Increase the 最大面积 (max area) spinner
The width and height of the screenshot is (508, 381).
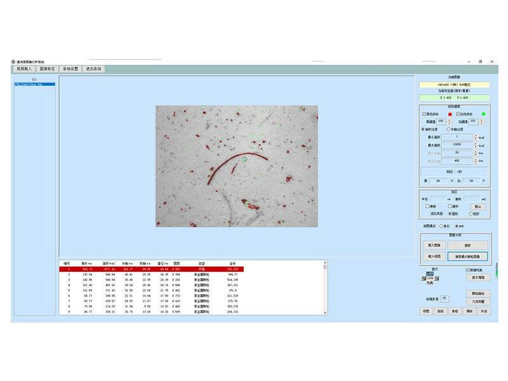[x=476, y=144]
